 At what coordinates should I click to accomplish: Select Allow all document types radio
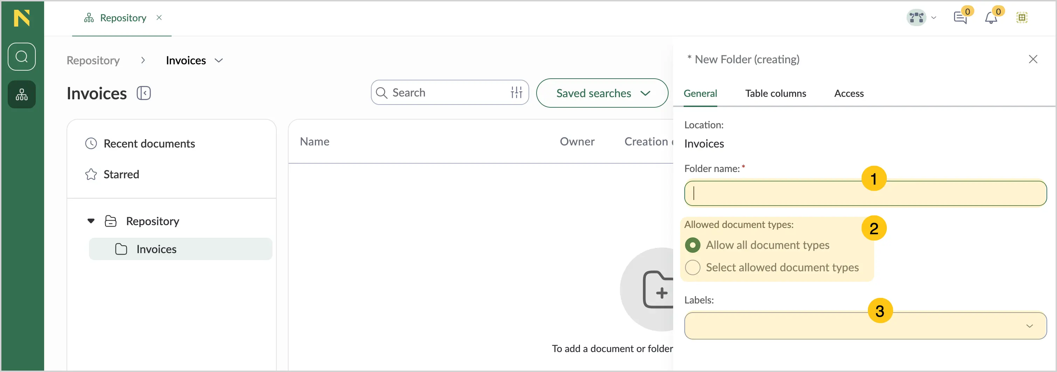point(693,245)
